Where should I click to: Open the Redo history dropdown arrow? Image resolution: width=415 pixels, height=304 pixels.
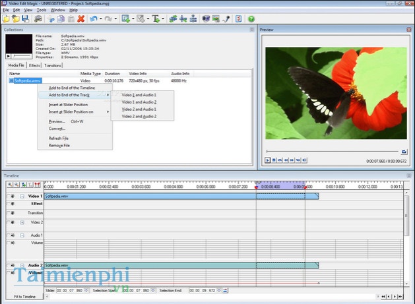[115, 18]
